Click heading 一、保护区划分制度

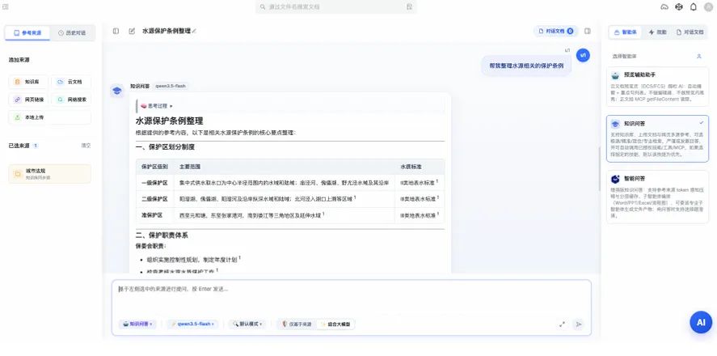(x=165, y=147)
